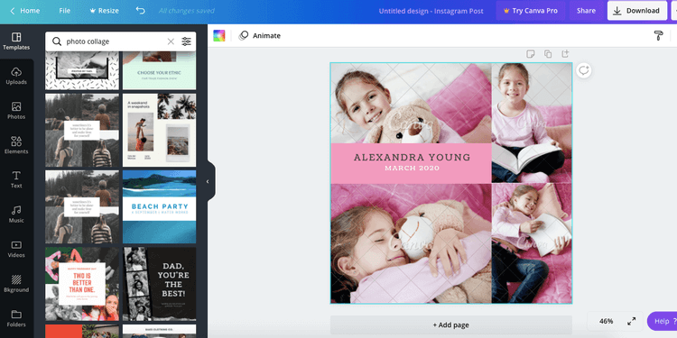Go back to Home

[24, 11]
